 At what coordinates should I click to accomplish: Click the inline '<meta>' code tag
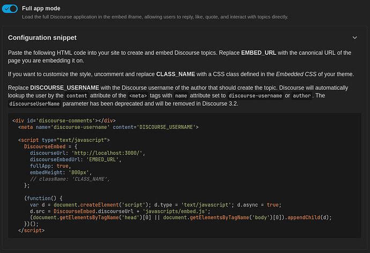point(138,96)
